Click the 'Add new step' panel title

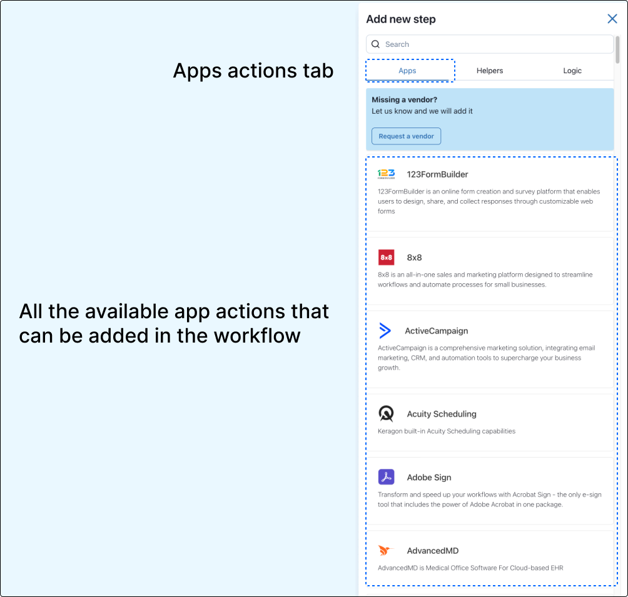pyautogui.click(x=400, y=19)
